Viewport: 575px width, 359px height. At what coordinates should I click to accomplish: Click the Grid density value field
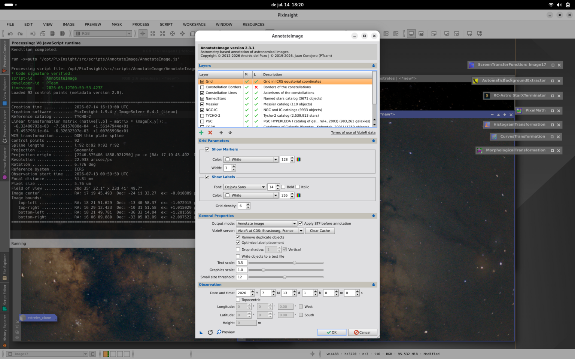point(242,206)
